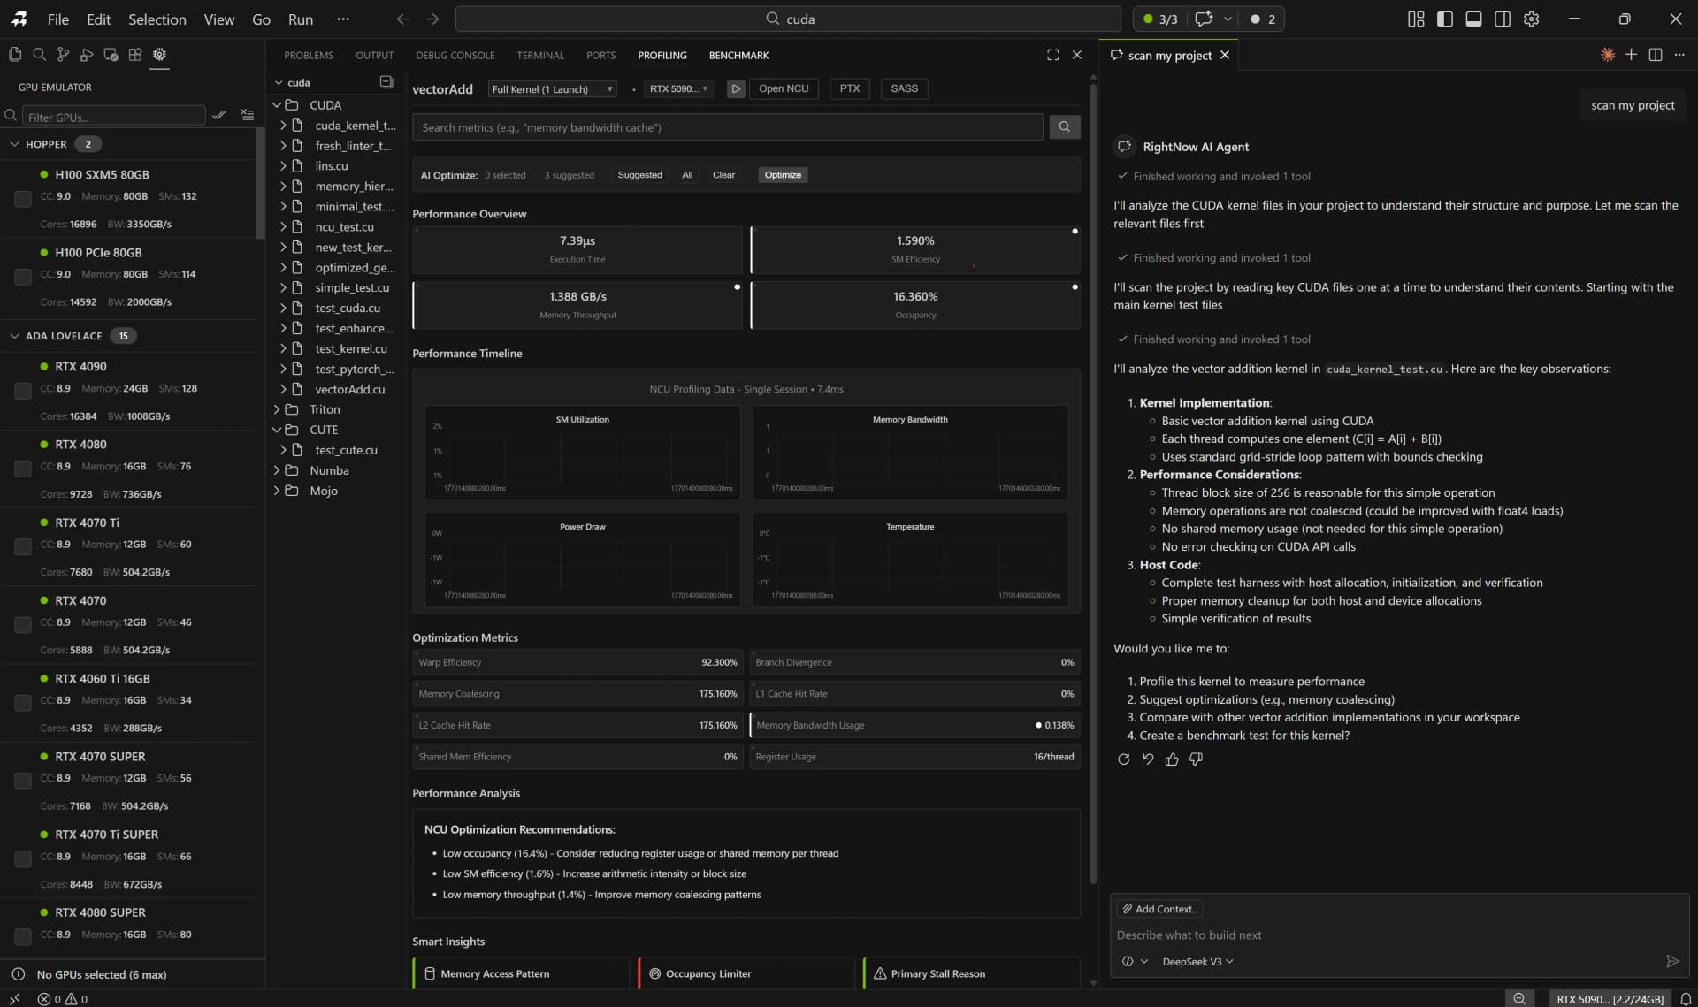Run the vectorAdd kernel with the play icon

(737, 88)
